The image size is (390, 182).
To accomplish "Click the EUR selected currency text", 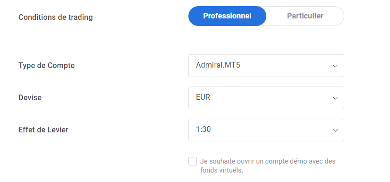I will 203,97.
